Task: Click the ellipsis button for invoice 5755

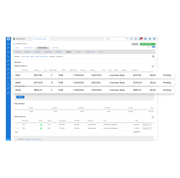Action: [x=150, y=125]
